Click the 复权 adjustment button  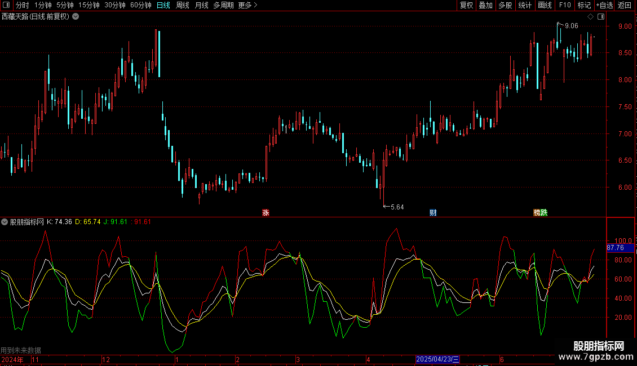point(466,5)
